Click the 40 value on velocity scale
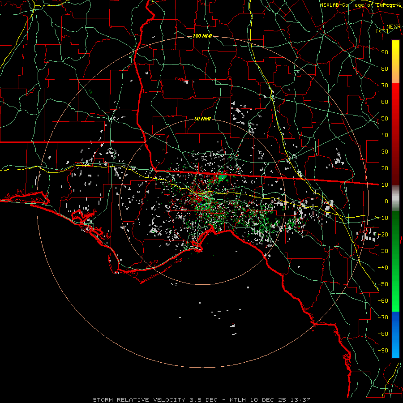The image size is (403, 403). coord(385,135)
